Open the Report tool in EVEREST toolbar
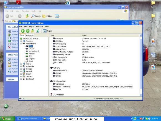Viewport: 161px width, 121px height. point(48,31)
